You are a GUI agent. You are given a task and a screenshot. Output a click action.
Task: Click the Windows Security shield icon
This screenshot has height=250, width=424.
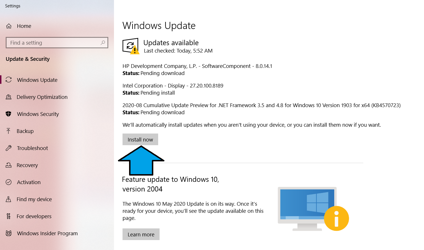click(9, 114)
